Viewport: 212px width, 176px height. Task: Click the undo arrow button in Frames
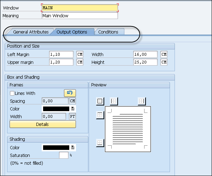click(70, 93)
